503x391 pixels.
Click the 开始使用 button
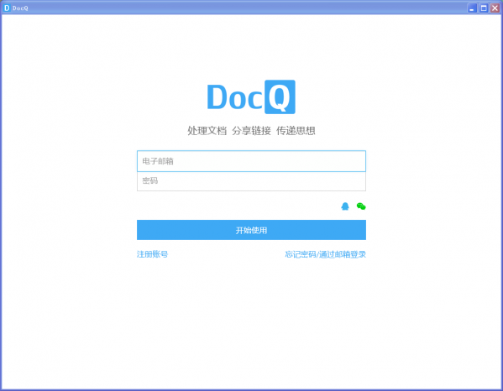[251, 230]
